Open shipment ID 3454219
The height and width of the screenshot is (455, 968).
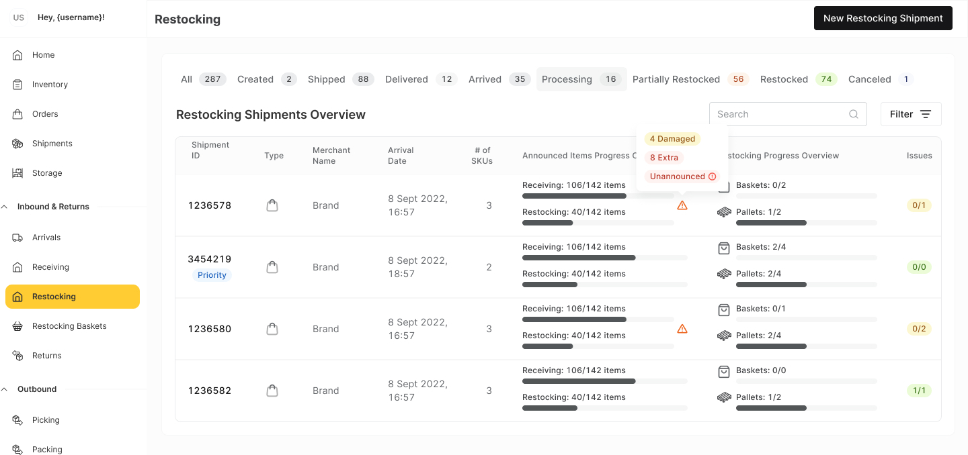(x=210, y=259)
